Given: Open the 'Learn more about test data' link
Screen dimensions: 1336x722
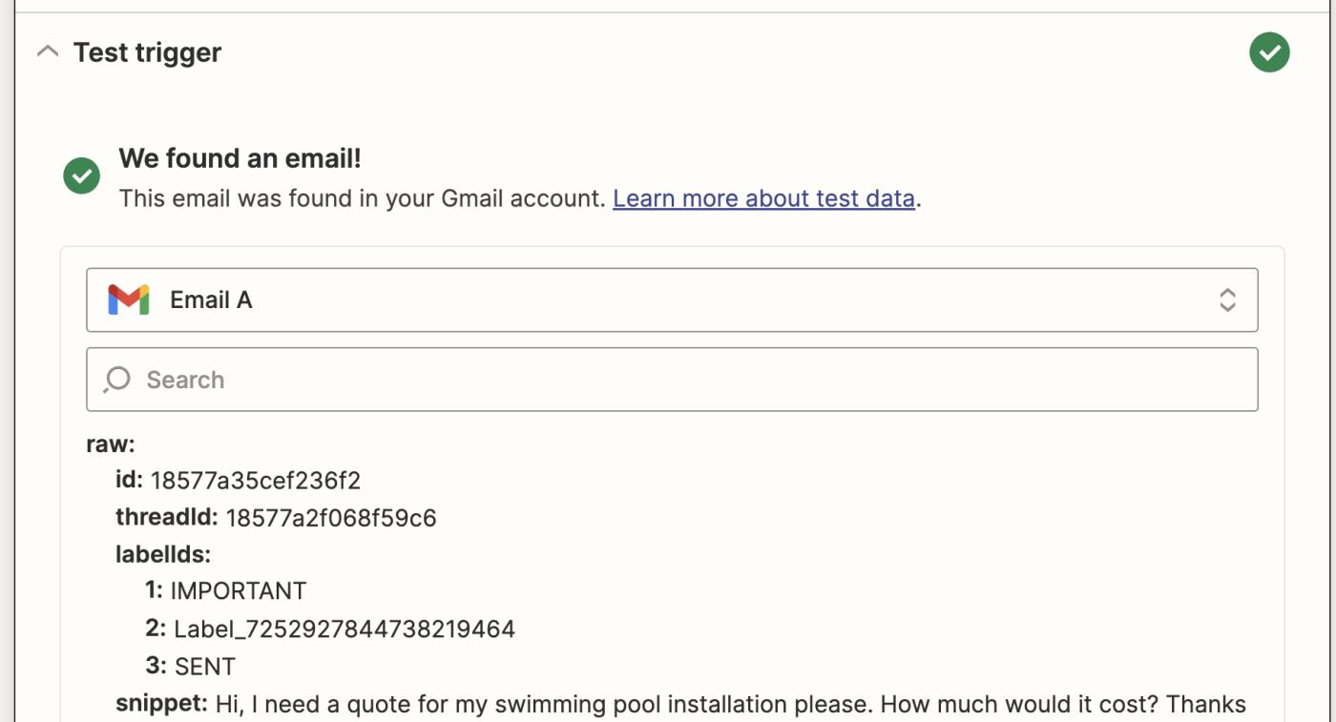Looking at the screenshot, I should tap(763, 198).
